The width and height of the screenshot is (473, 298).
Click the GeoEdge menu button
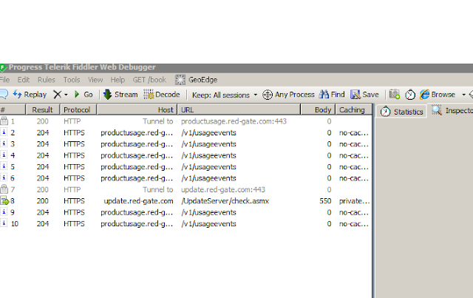coord(196,80)
